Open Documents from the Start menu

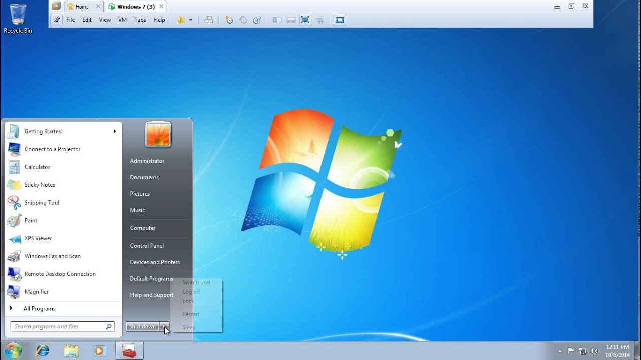coord(144,177)
